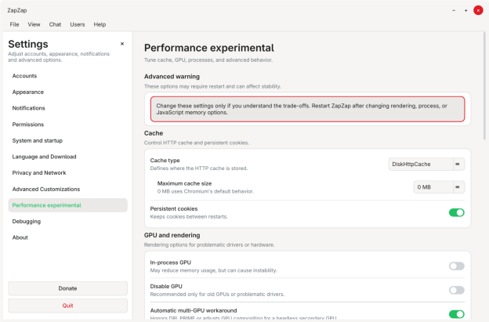The image size is (489, 322).
Task: Click the 'Cache type' label
Action: (x=165, y=161)
